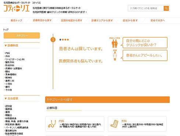Open sidebar link 精神科
180x136 pixels.
[8, 77]
